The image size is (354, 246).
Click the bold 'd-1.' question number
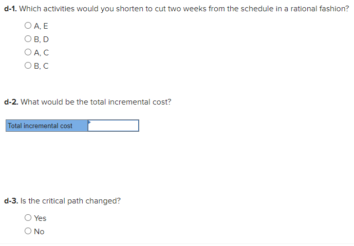pyautogui.click(x=11, y=9)
